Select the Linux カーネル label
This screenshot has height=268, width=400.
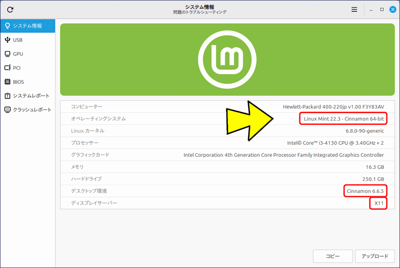coord(87,131)
